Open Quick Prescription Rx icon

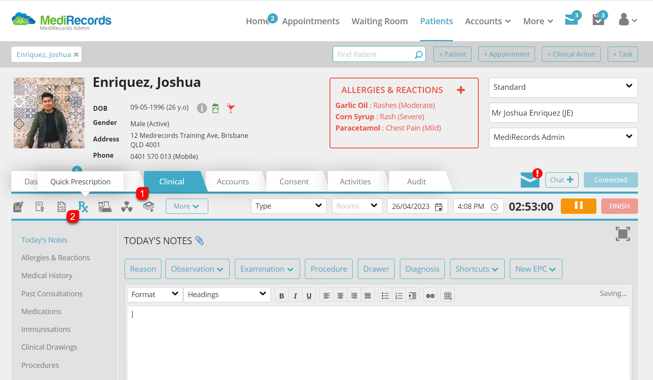click(x=83, y=207)
